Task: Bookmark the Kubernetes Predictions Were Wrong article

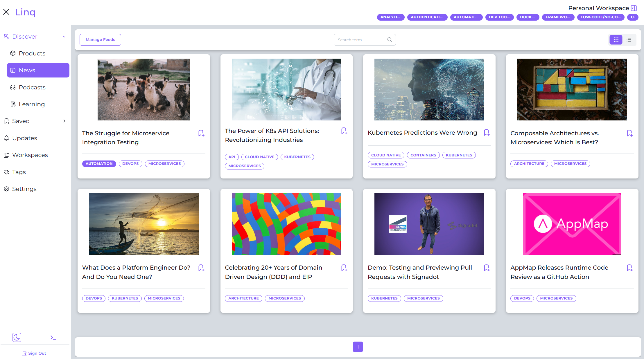Action: click(487, 133)
